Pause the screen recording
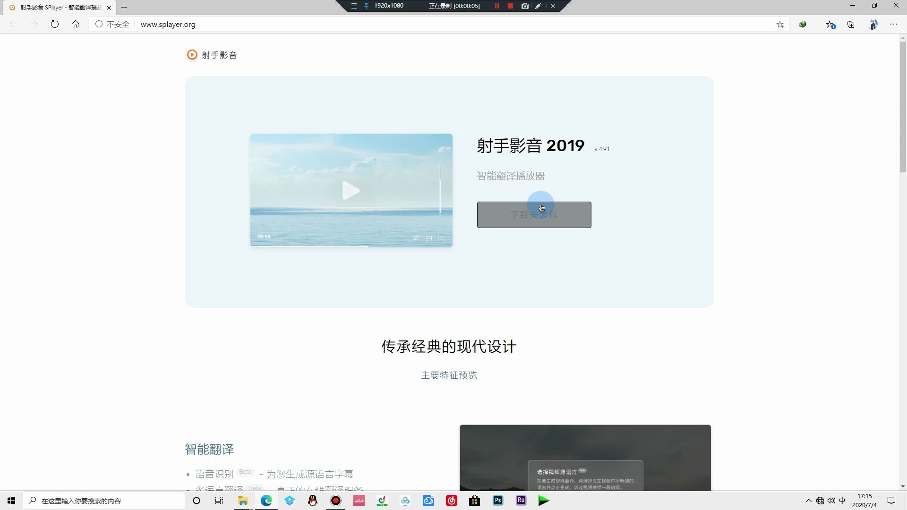The image size is (907, 510). pos(496,6)
